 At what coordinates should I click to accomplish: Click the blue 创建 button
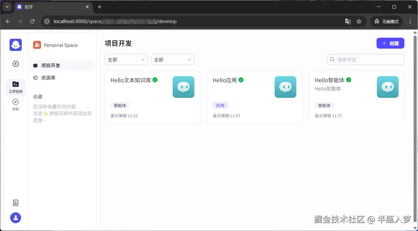tap(390, 43)
